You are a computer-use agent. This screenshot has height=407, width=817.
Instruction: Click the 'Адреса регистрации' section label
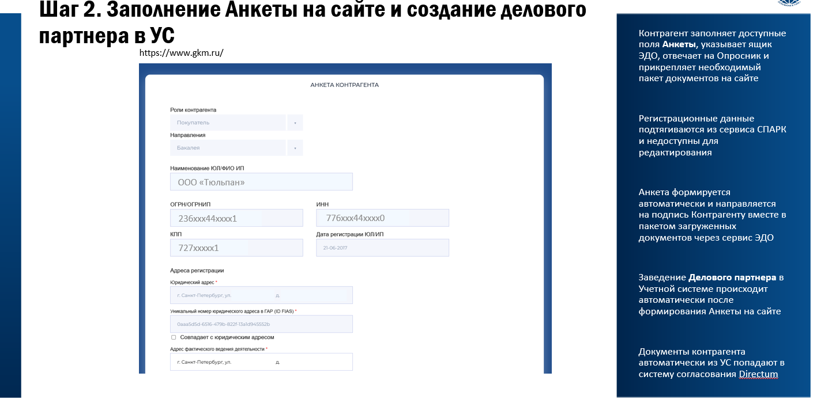(197, 270)
